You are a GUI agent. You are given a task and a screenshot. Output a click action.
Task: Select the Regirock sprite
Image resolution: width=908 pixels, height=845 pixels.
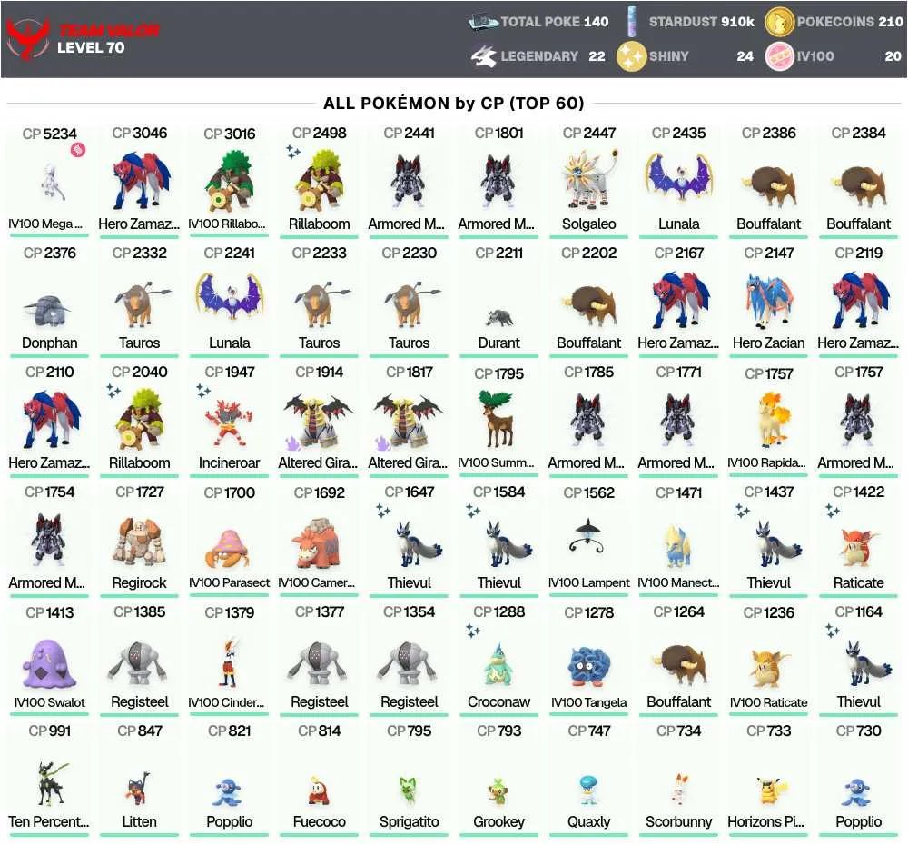point(140,542)
